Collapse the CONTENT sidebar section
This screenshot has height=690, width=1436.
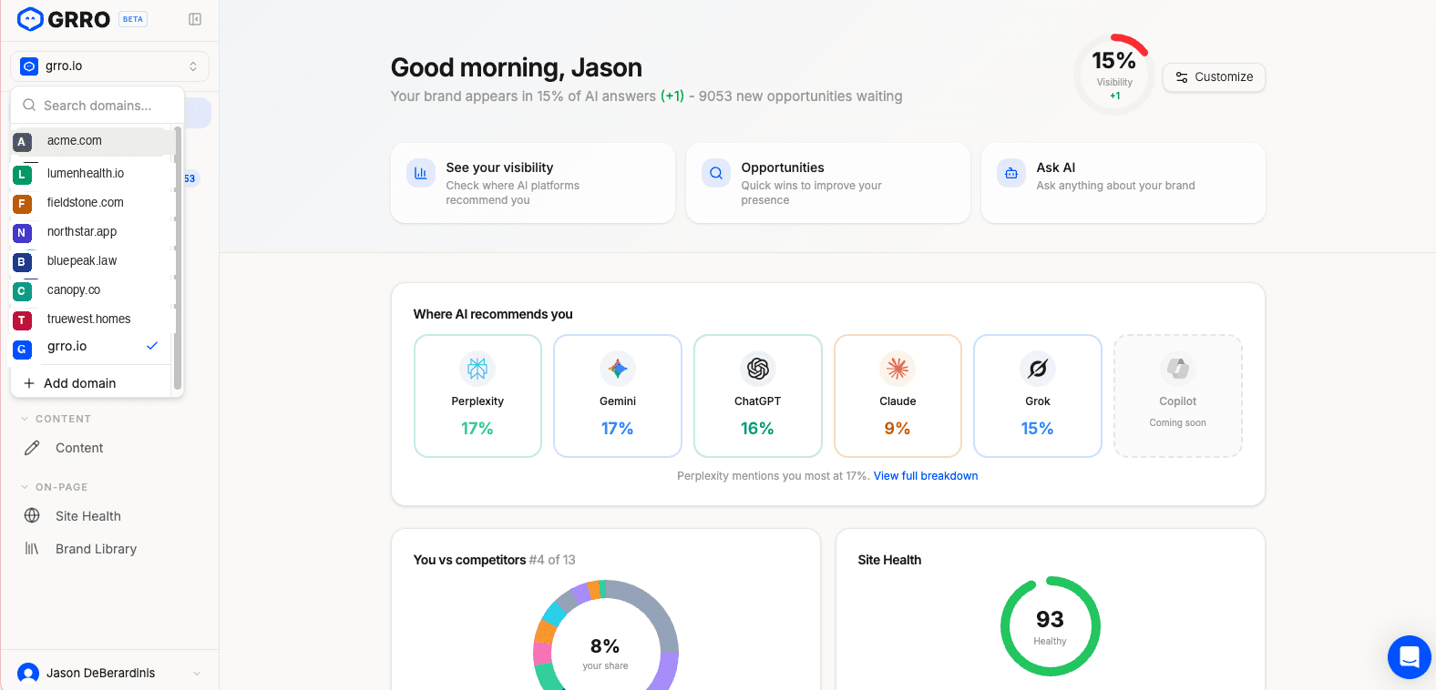pyautogui.click(x=56, y=419)
